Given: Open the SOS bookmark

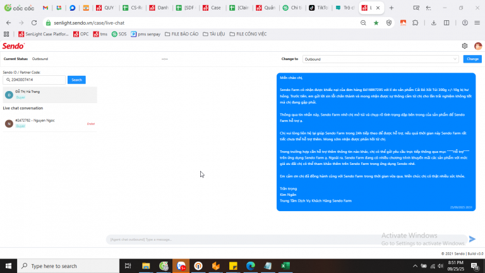Looking at the screenshot, I should tap(119, 34).
